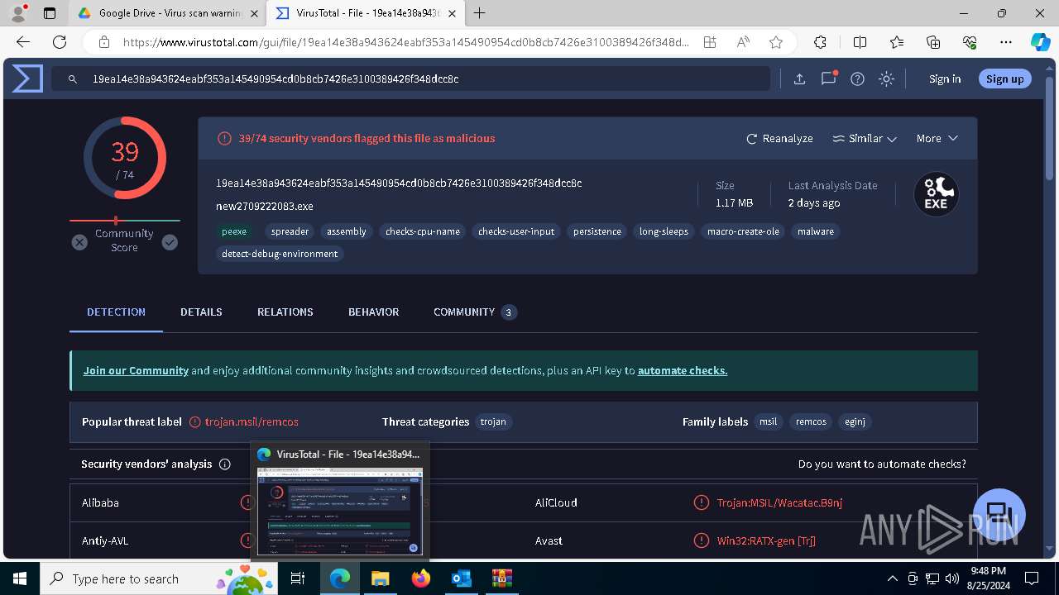Show hidden system tray icons chevron
Viewport: 1059px width, 595px height.
(892, 578)
